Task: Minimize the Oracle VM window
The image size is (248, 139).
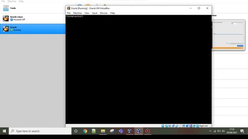Action: point(191,8)
